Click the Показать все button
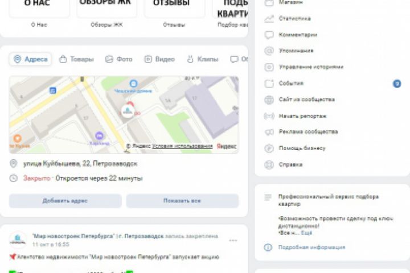The image size is (410, 273). (182, 201)
